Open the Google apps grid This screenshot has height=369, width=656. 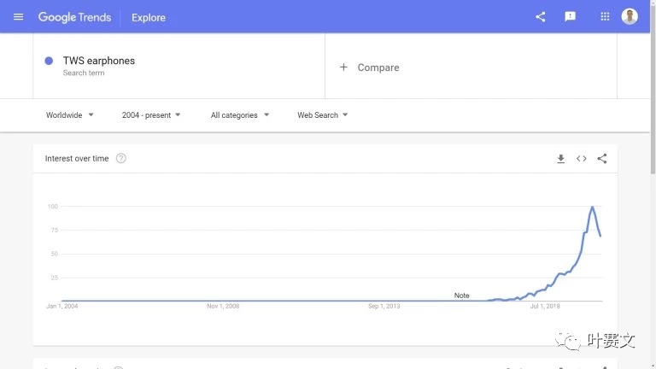605,17
